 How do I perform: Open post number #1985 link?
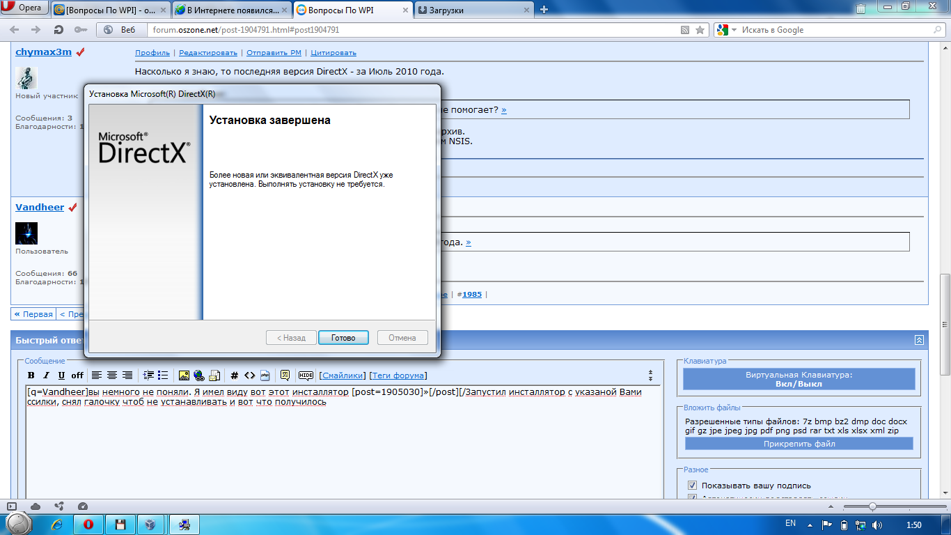pyautogui.click(x=472, y=295)
